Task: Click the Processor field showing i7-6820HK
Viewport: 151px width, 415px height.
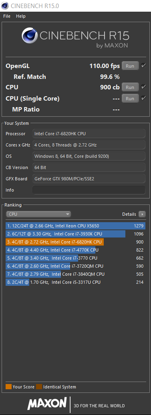Action: pos(89,134)
